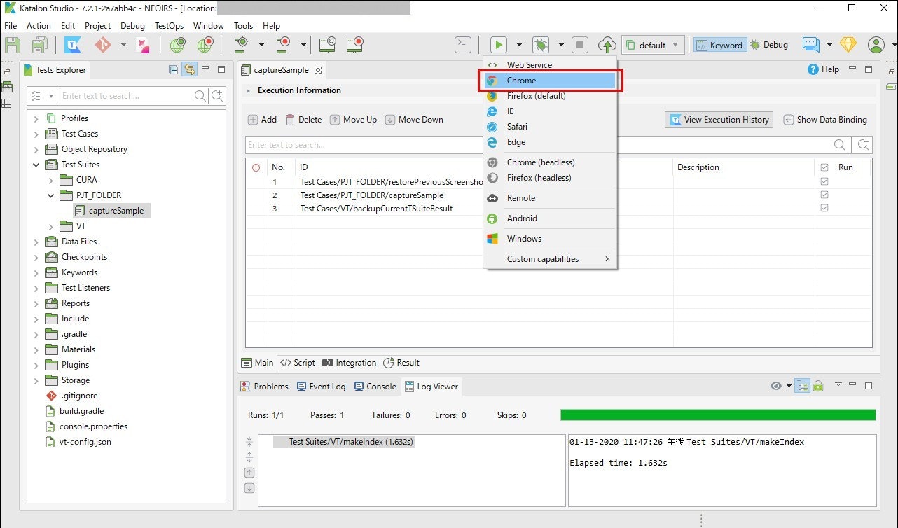Click the yellow diamond icon
This screenshot has height=528, width=898.
[848, 45]
